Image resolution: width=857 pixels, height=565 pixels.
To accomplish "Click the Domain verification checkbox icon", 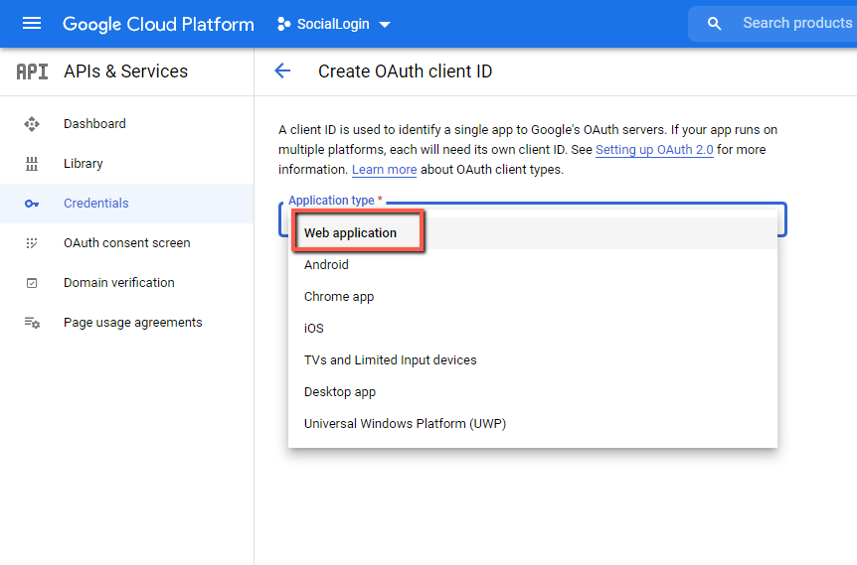I will pyautogui.click(x=32, y=283).
